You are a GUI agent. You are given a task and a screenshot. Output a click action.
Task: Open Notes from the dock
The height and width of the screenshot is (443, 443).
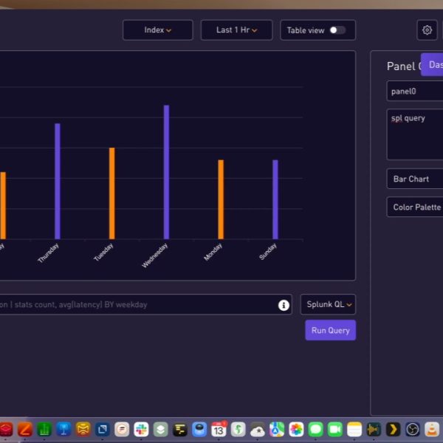tap(354, 430)
